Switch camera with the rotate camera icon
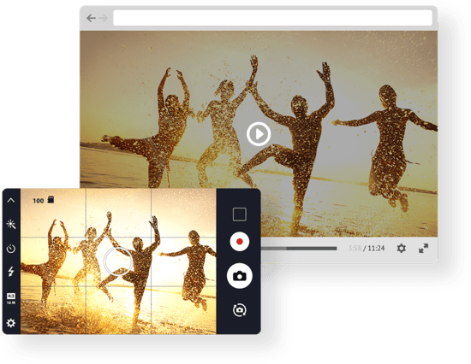The image size is (471, 364). coord(240,309)
